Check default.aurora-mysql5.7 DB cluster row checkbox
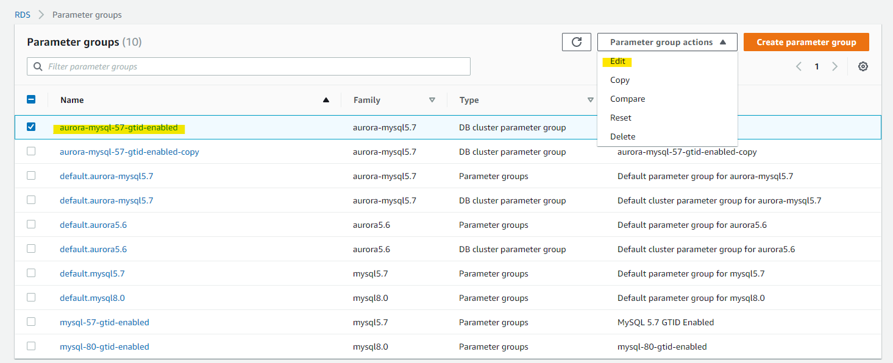Screen dimensions: 893x363 point(31,200)
